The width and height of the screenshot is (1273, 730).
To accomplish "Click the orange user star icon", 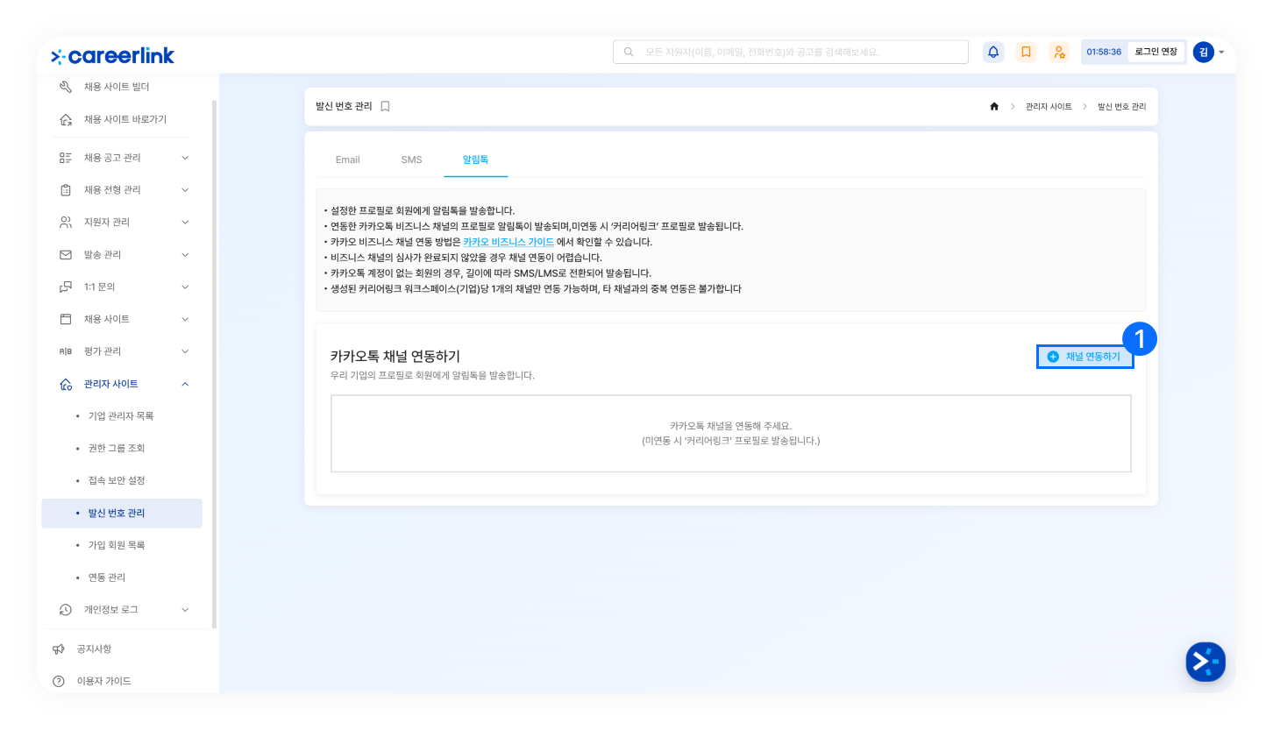I will [x=1059, y=52].
